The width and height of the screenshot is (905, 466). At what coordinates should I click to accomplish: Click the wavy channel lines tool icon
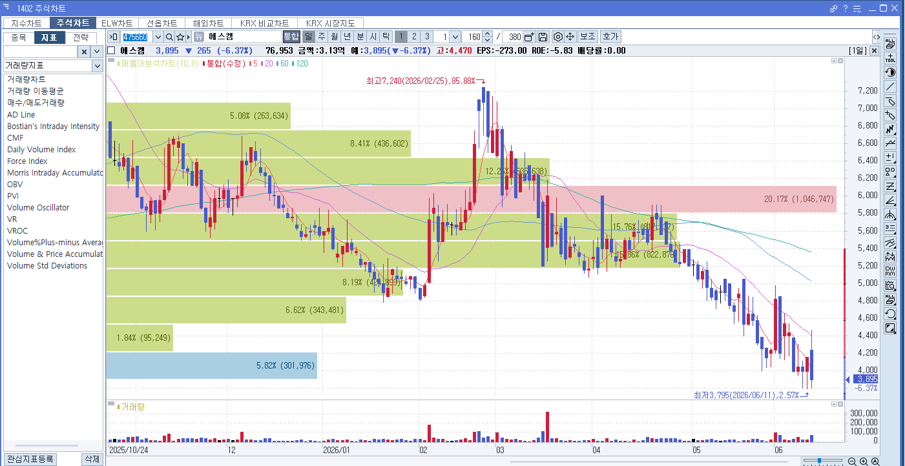[x=890, y=243]
